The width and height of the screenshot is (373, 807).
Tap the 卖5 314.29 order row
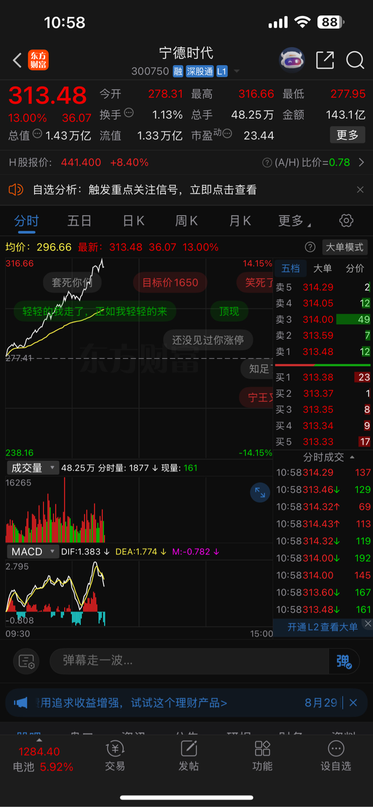[323, 287]
